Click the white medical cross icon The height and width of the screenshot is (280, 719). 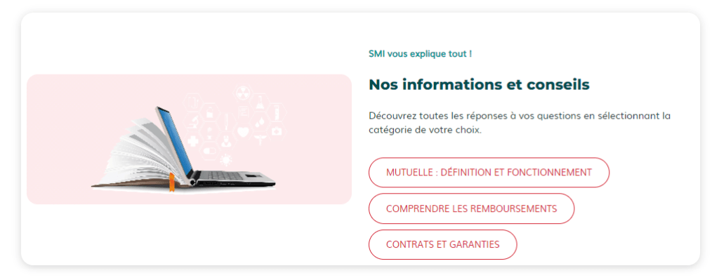[193, 141]
